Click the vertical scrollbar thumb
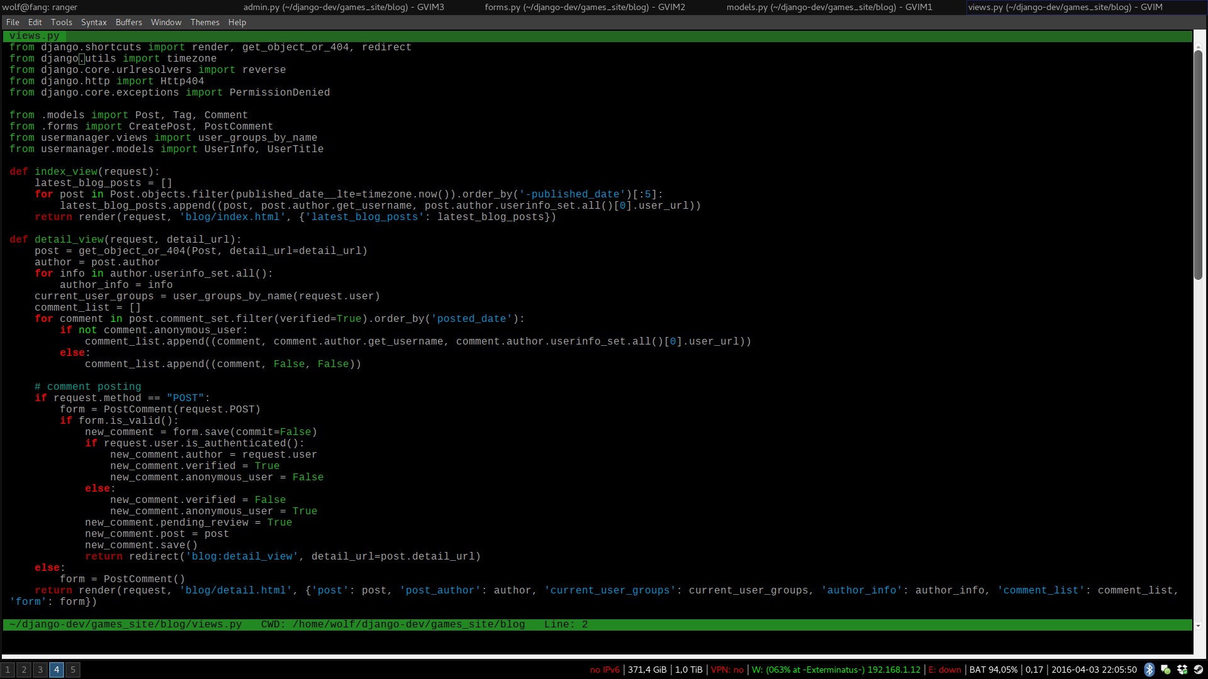1208x679 pixels. point(1198,165)
